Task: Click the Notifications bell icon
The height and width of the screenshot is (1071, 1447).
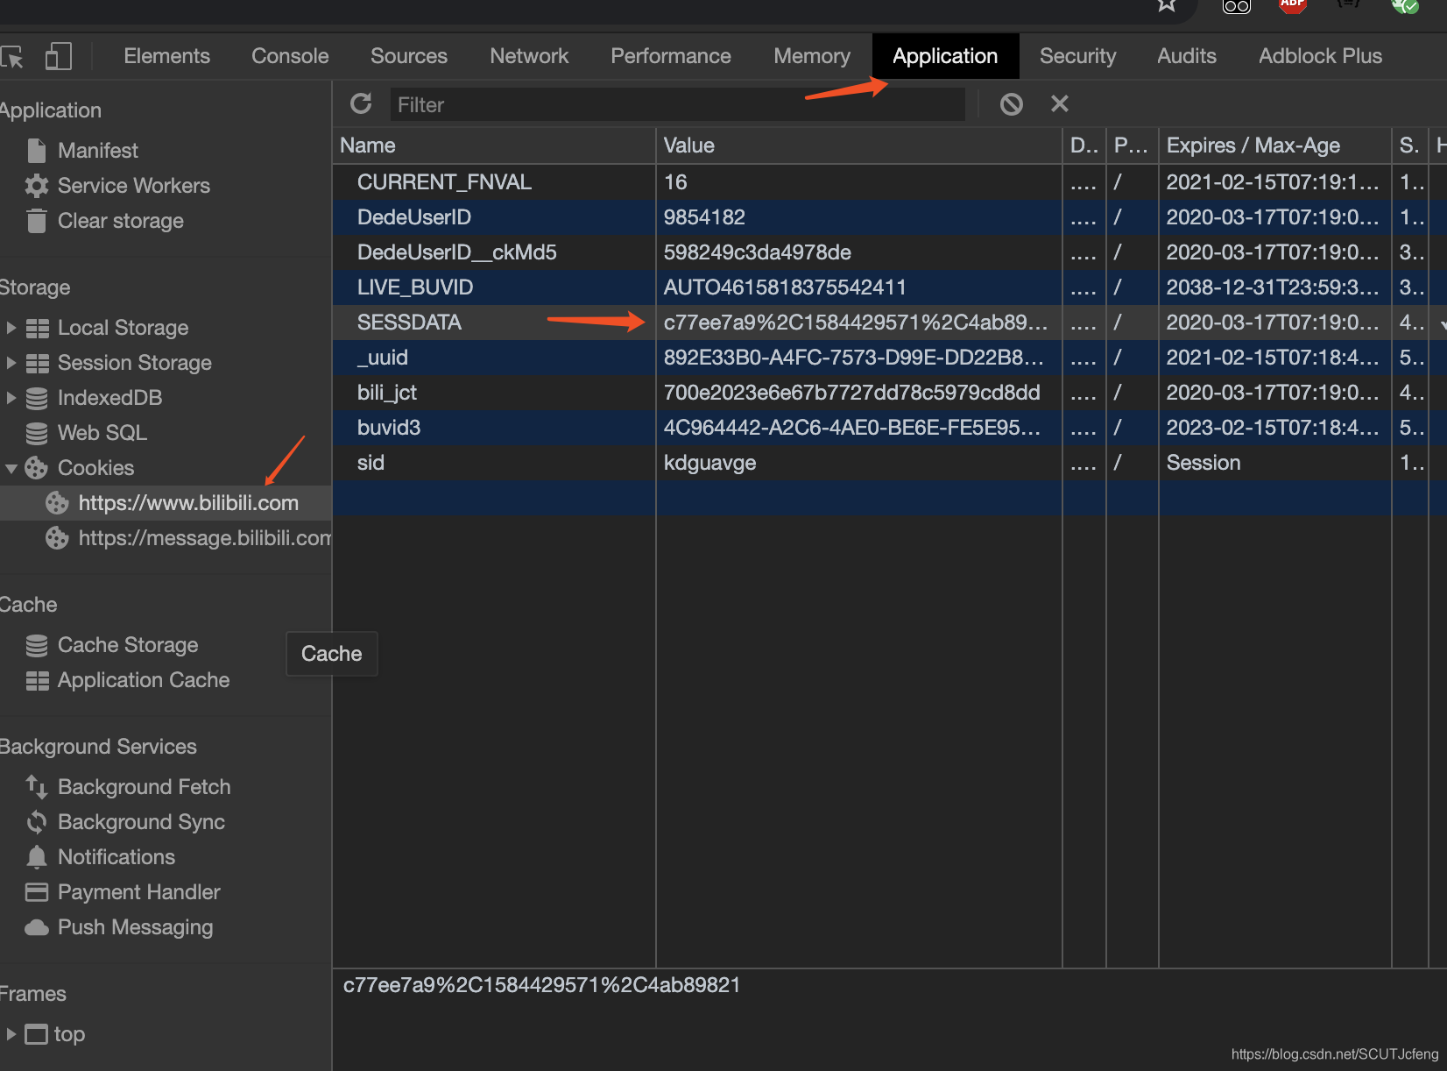Action: (x=37, y=857)
